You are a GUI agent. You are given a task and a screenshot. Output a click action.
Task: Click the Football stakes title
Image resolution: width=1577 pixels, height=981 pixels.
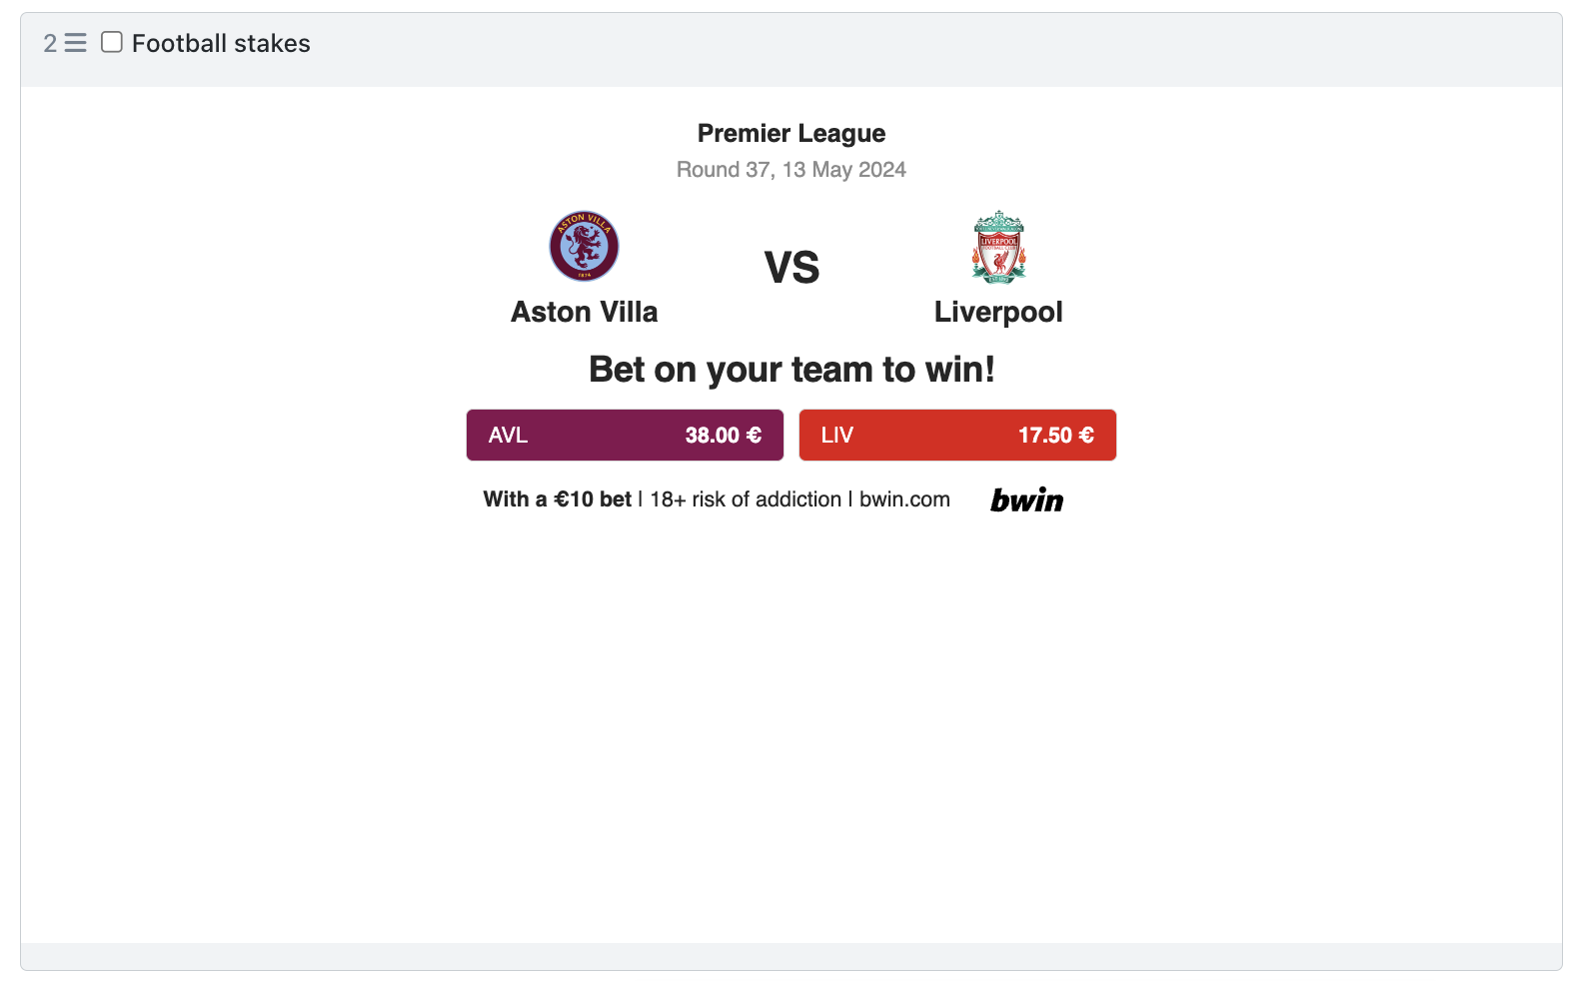(x=221, y=43)
